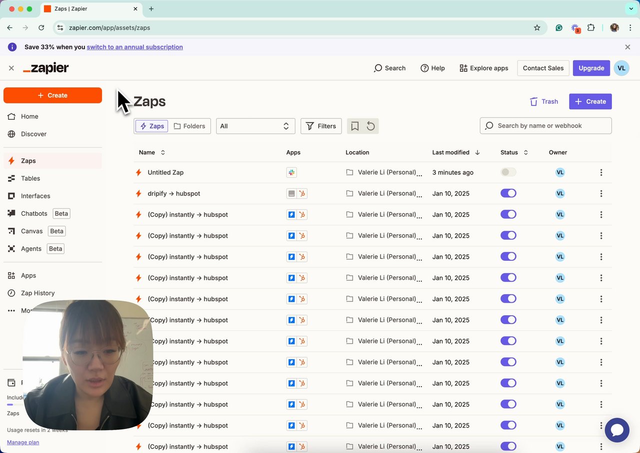
Task: Toggle the Untitled Zap status switch
Action: [508, 172]
